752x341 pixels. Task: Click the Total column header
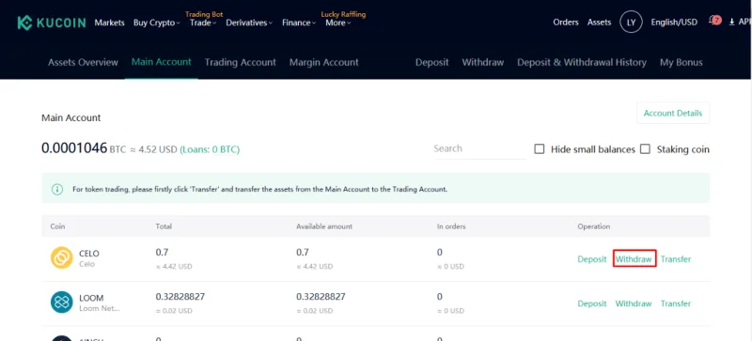pos(164,226)
